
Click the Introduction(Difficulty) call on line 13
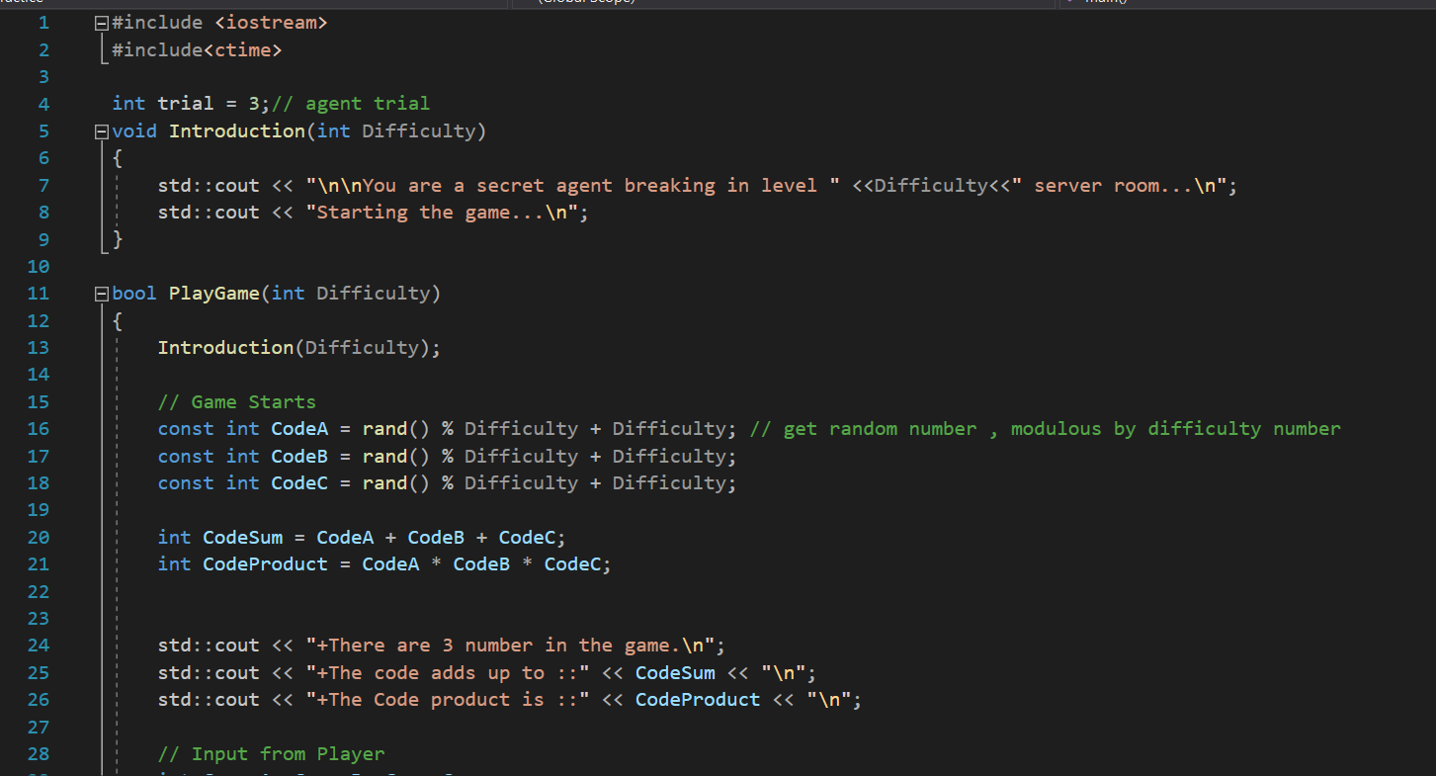tap(299, 348)
